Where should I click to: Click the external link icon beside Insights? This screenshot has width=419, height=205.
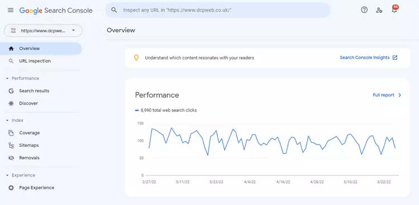[395, 58]
